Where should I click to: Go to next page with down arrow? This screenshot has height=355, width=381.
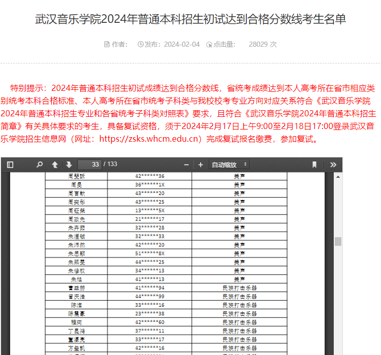click(x=69, y=165)
